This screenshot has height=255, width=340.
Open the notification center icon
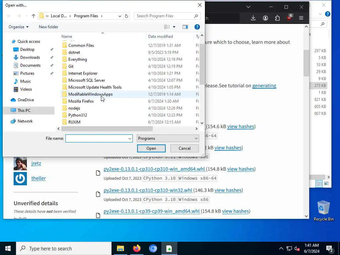click(330, 249)
